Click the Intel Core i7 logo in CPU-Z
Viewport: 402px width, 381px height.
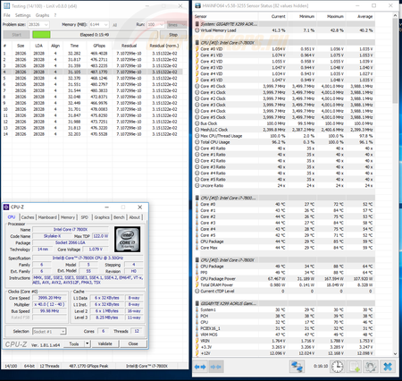[x=127, y=239]
